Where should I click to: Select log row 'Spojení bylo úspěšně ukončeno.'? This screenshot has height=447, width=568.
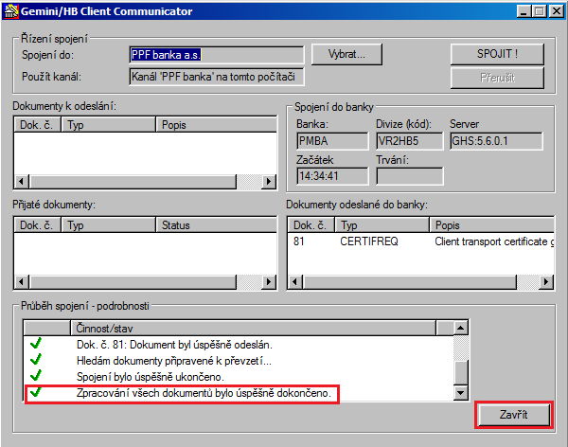pos(239,377)
